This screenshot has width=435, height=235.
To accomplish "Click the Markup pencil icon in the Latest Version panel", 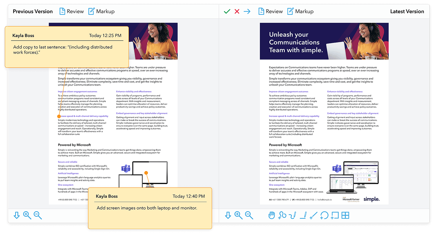I will tap(290, 11).
